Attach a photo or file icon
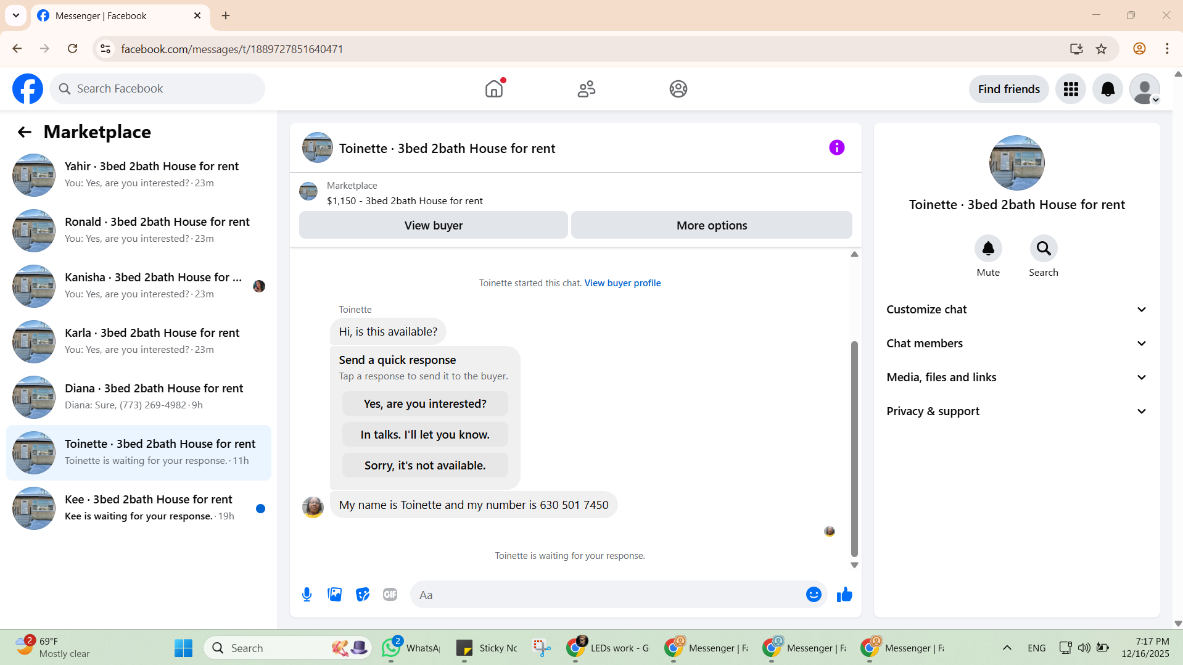The image size is (1183, 665). 335,595
